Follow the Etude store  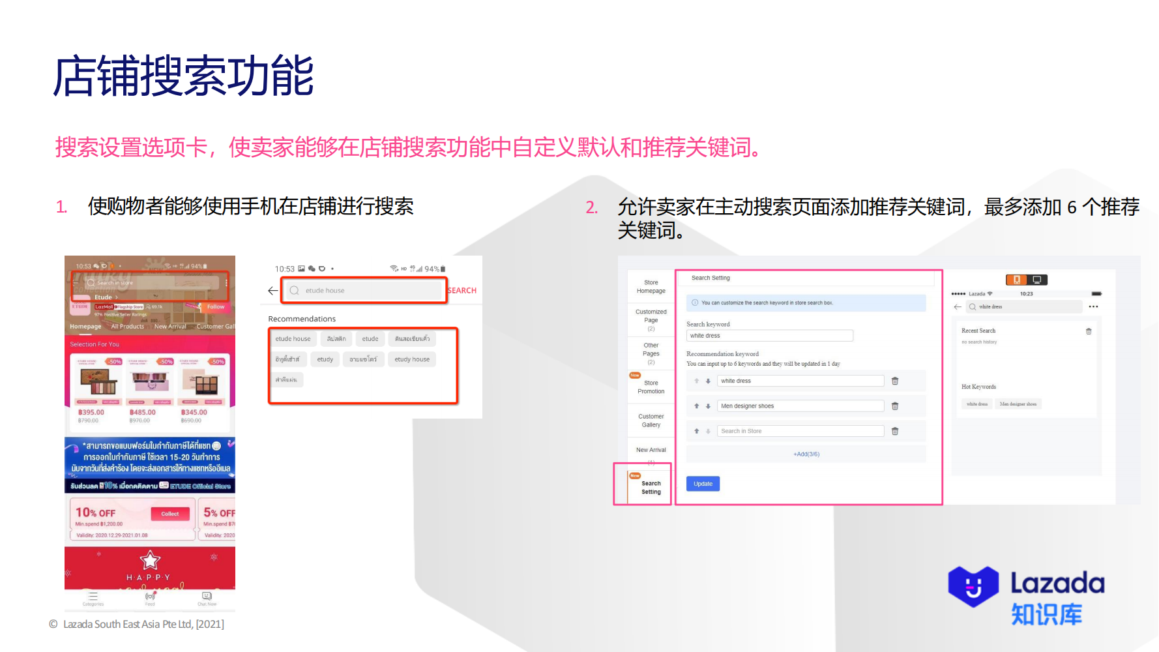215,306
